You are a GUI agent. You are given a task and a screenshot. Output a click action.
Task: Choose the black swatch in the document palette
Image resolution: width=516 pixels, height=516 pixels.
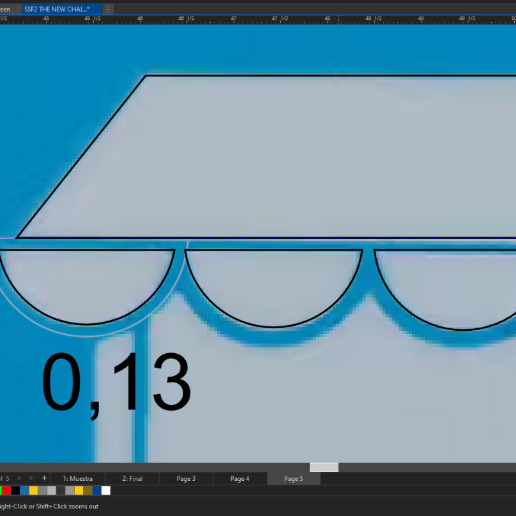15,490
